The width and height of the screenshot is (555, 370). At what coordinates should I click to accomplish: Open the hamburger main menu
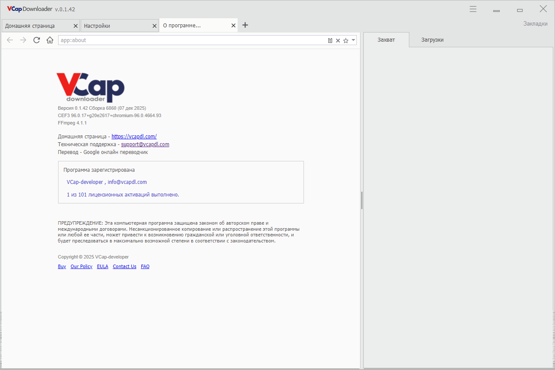(x=473, y=9)
